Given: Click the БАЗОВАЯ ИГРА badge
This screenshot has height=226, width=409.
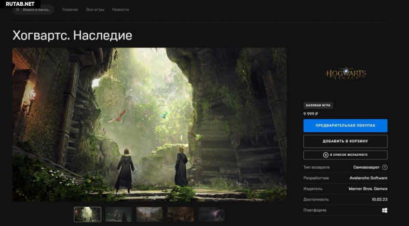Looking at the screenshot, I should point(318,105).
